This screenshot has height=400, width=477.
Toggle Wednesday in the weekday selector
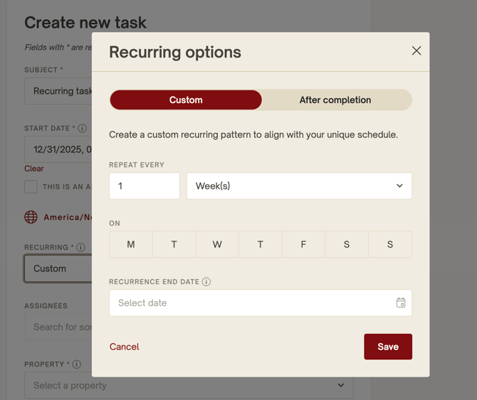coord(217,244)
